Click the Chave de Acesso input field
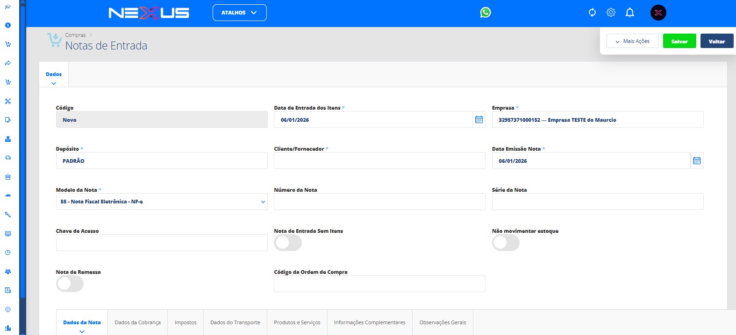736x335 pixels. (162, 243)
